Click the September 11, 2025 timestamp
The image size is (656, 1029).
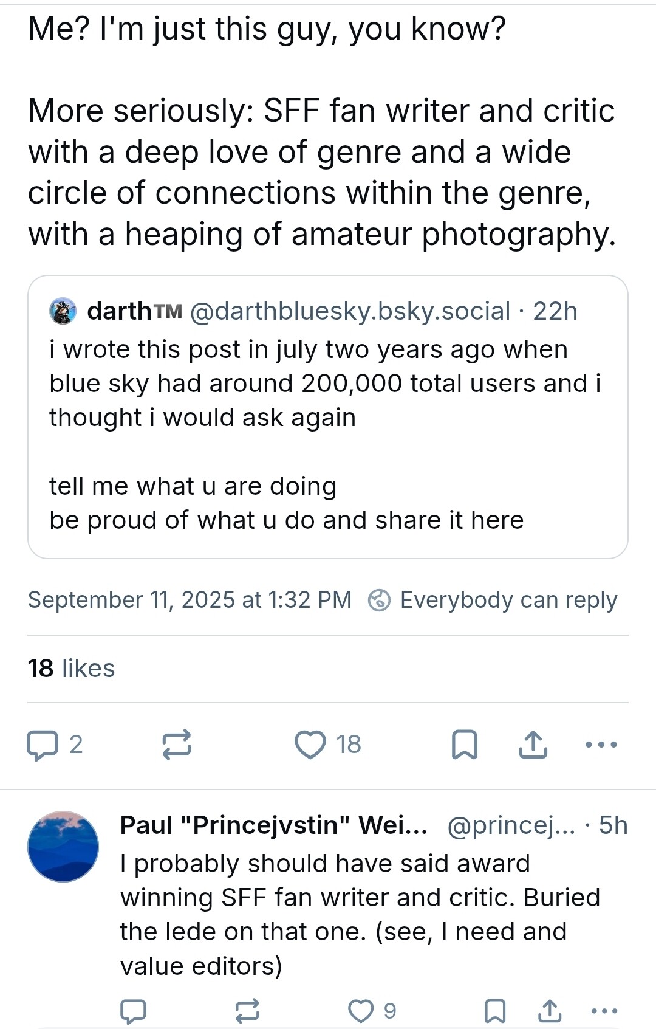point(190,600)
